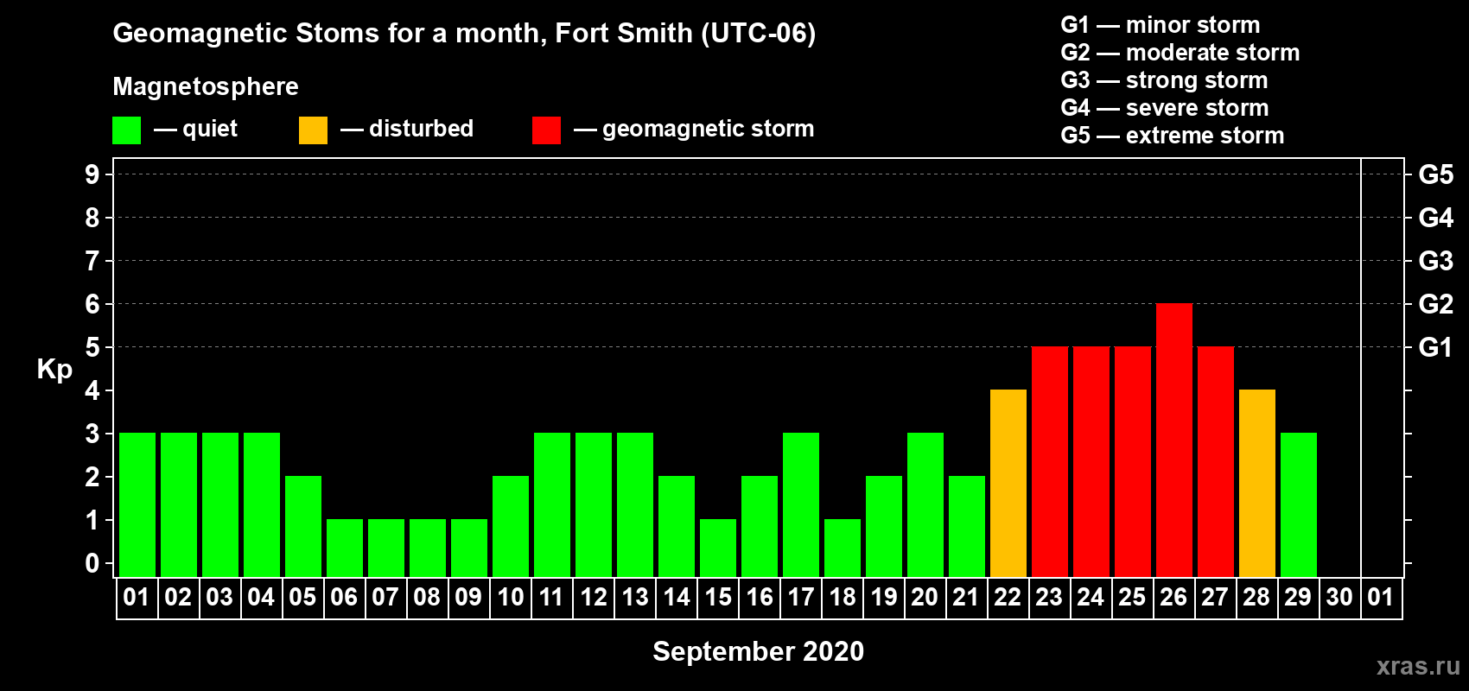Click the green bar for day 08

[428, 548]
